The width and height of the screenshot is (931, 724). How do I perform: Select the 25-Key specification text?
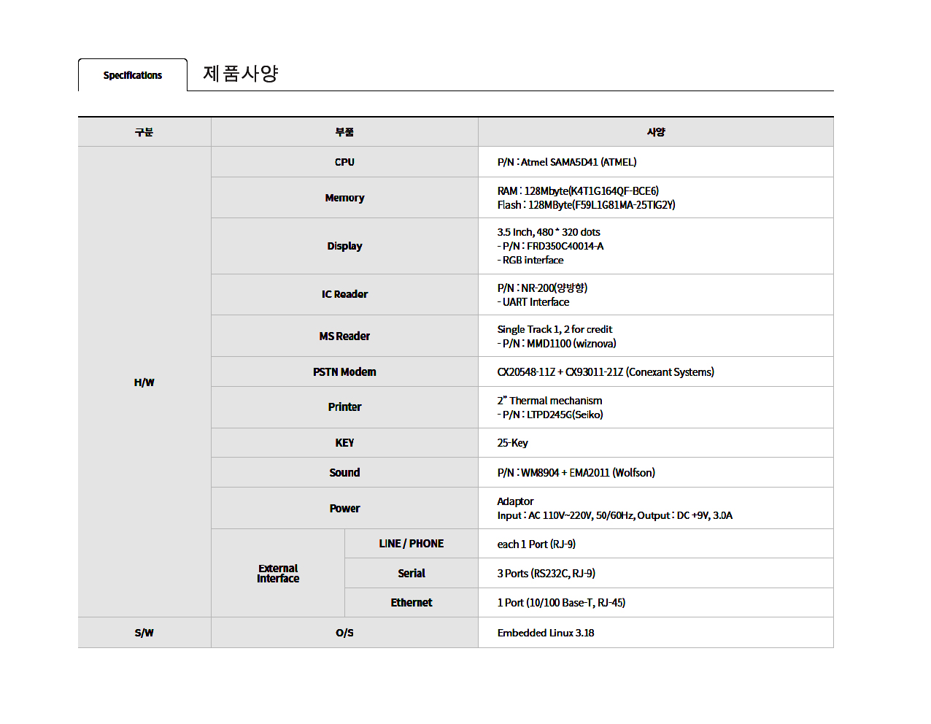[512, 443]
